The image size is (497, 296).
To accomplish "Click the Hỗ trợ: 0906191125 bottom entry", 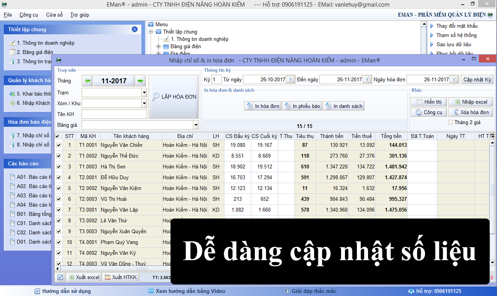I will pyautogui.click(x=435, y=291).
